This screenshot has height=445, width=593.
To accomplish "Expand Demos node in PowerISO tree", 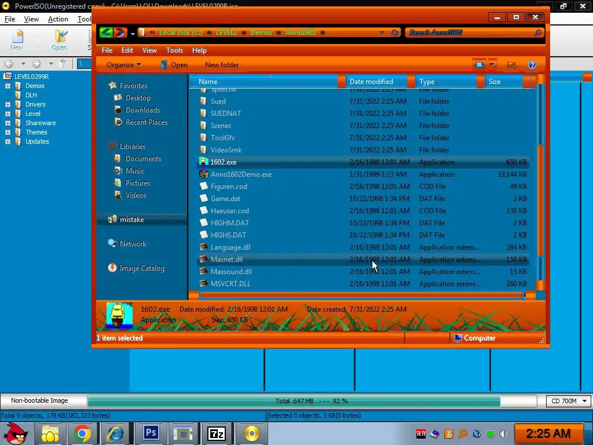I will pyautogui.click(x=8, y=86).
